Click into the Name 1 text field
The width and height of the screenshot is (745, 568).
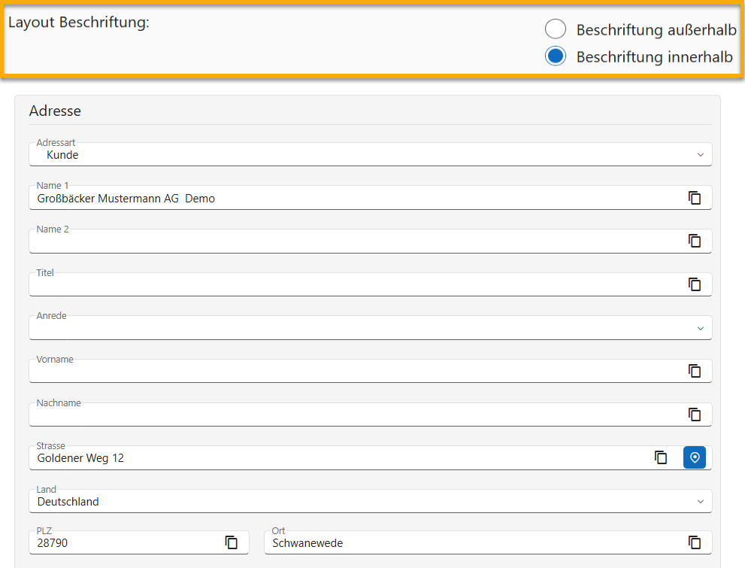(x=353, y=199)
